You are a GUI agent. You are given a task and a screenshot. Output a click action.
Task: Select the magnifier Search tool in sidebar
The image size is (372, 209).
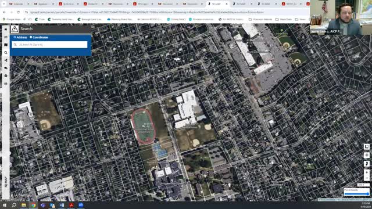[x=6, y=53]
